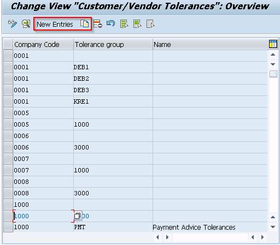The width and height of the screenshot is (280, 245).
Task: Click the Deselect All icon in toolbar
Action: (x=150, y=24)
